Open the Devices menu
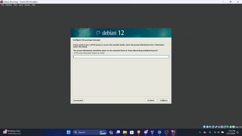 click(27, 5)
